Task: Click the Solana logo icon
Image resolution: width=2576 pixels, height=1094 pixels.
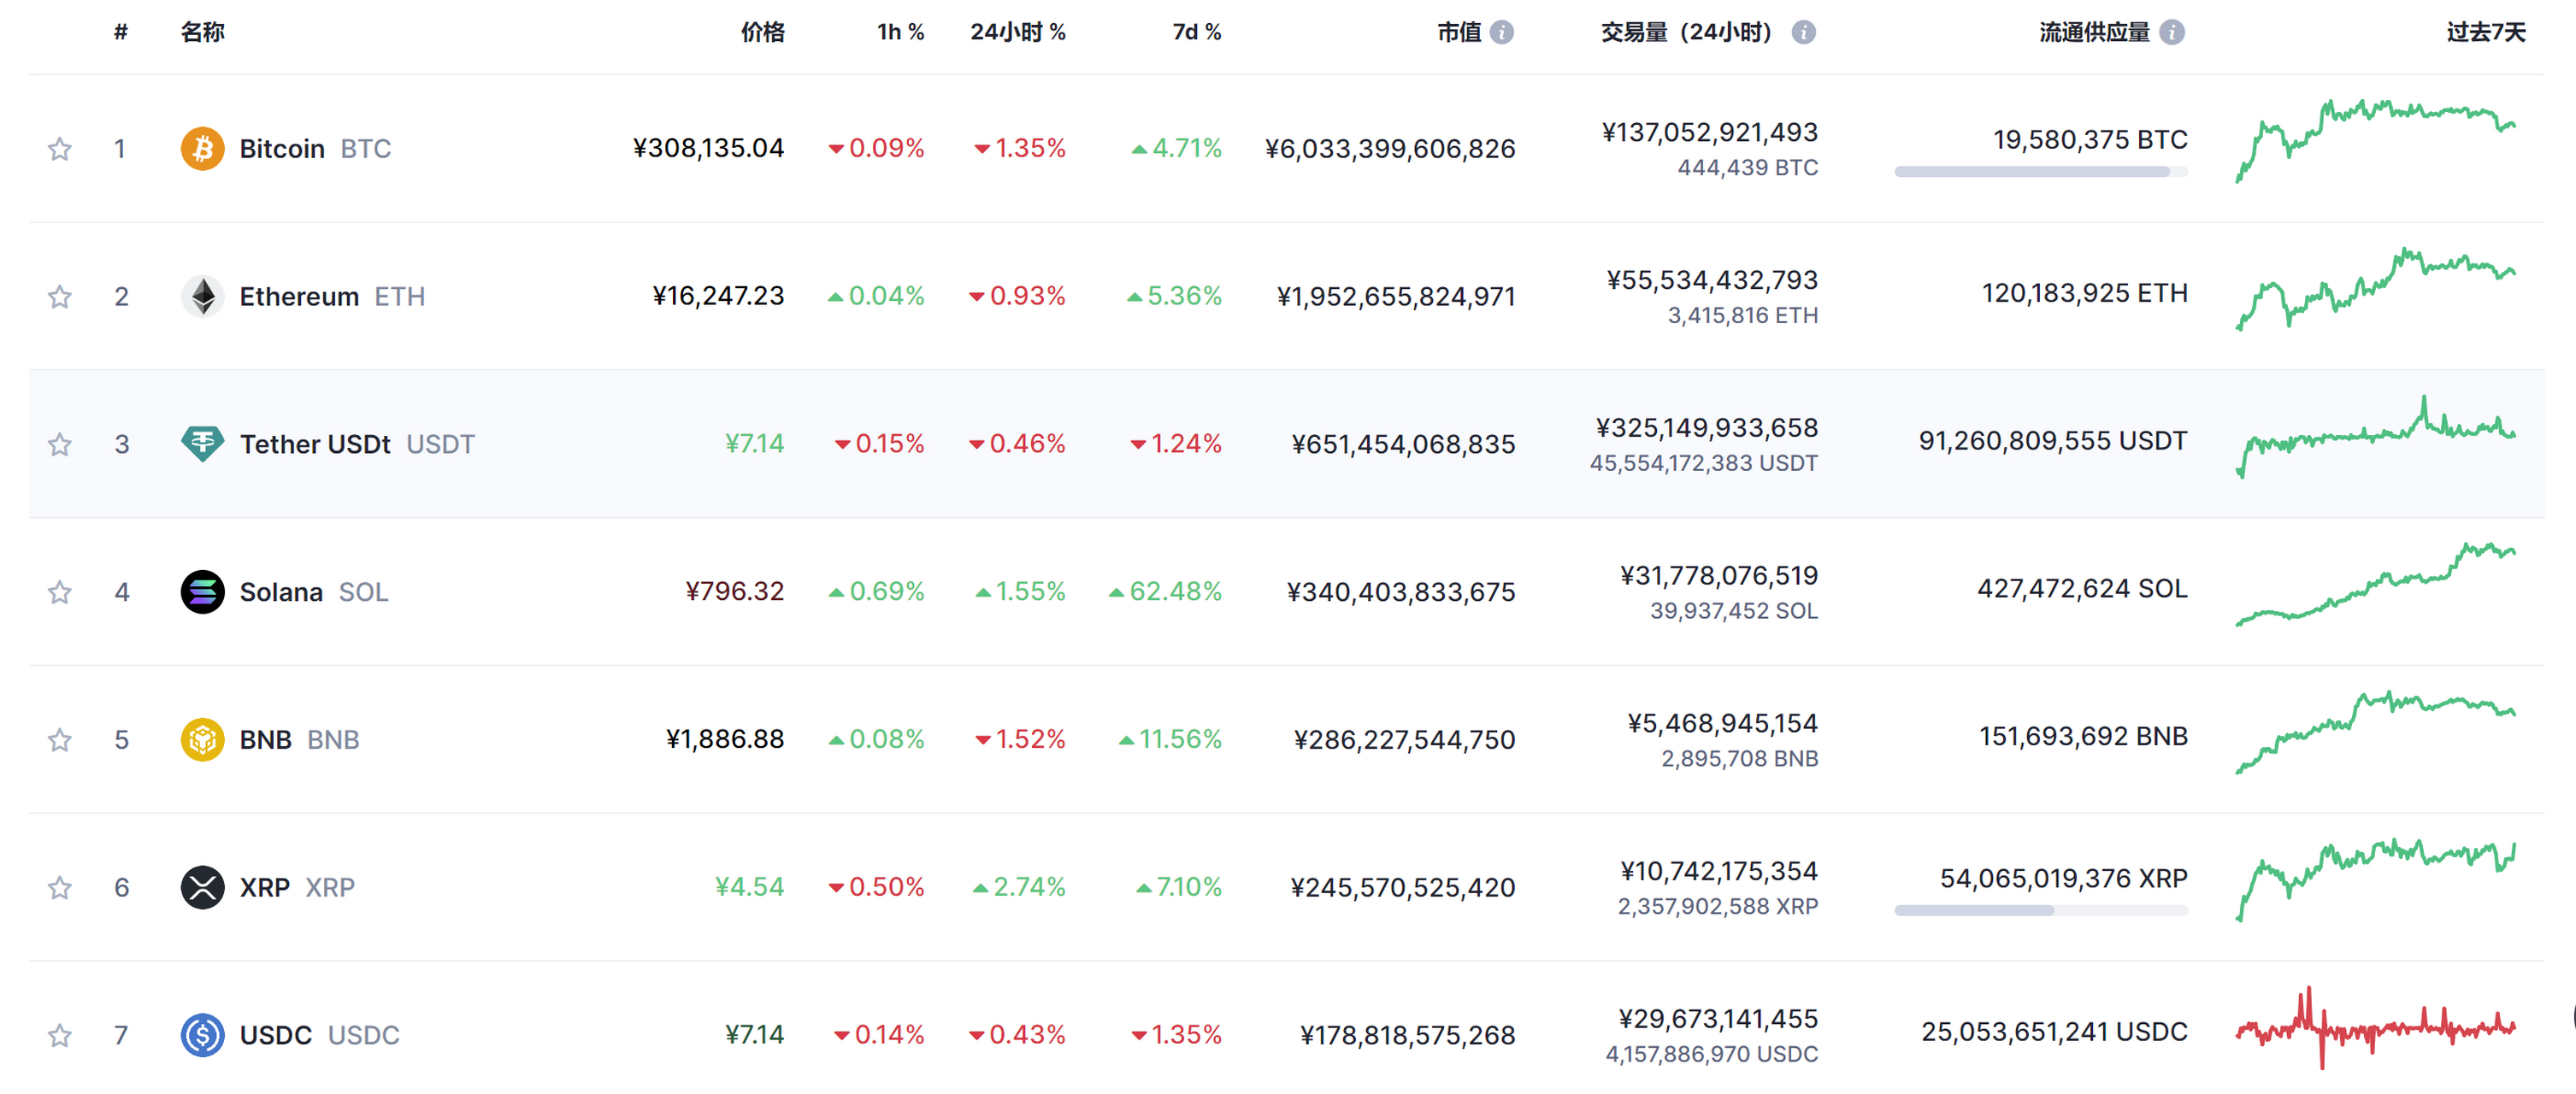Action: (202, 592)
